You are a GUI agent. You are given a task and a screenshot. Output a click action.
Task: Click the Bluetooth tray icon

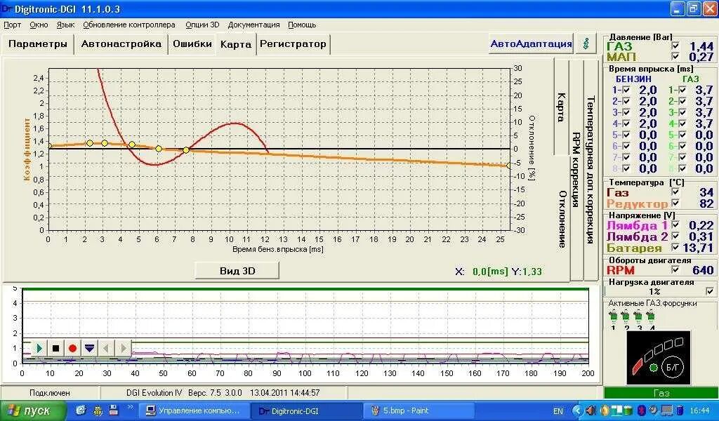pyautogui.click(x=642, y=410)
